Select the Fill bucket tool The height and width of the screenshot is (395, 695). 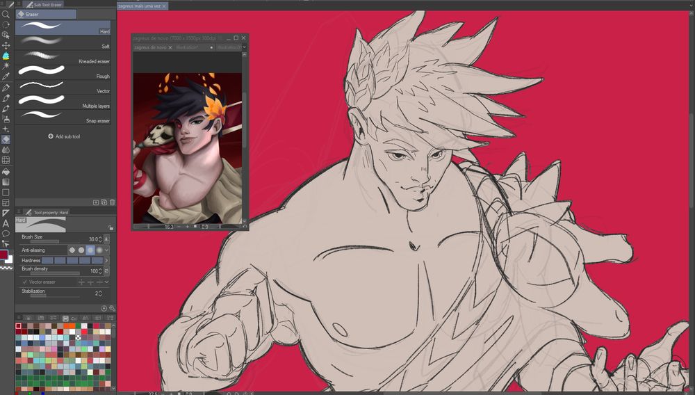tap(6, 172)
